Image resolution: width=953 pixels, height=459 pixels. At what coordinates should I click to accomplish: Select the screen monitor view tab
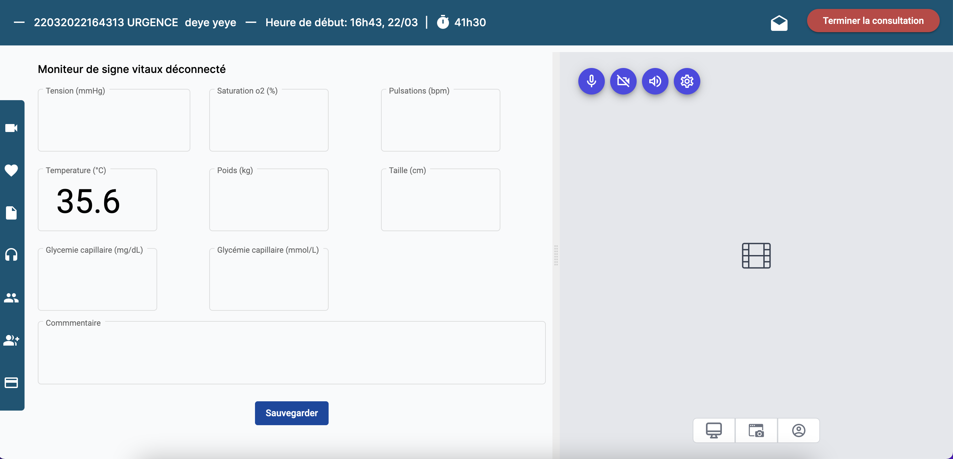point(713,430)
